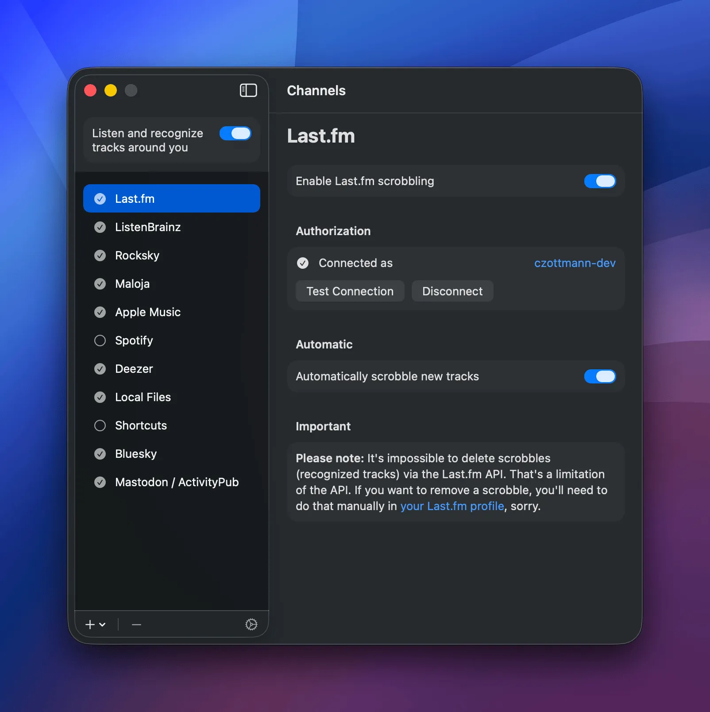This screenshot has width=710, height=712.
Task: Click the Apple Music status checkmark icon
Action: point(100,312)
